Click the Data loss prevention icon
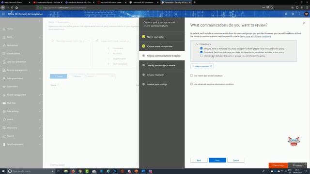The image size is (310, 174). coord(4,62)
